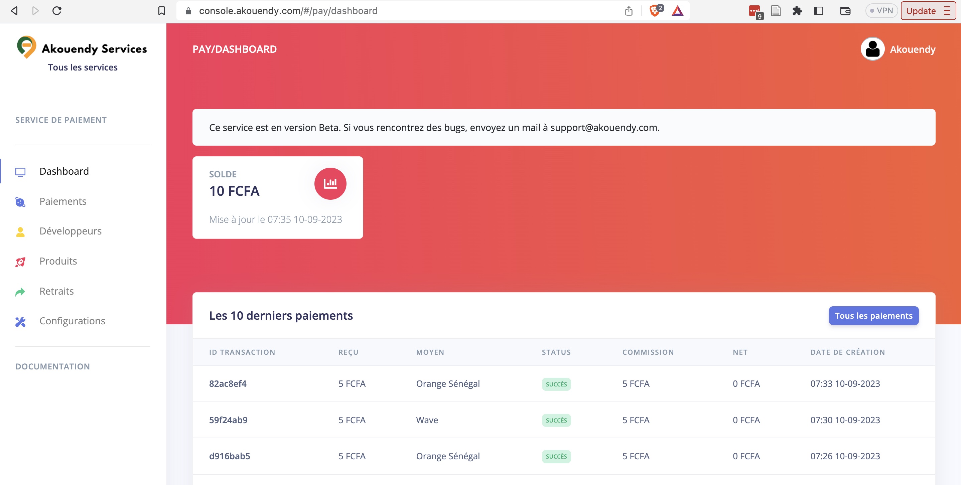Open transaction 82ac8ef4

228,383
